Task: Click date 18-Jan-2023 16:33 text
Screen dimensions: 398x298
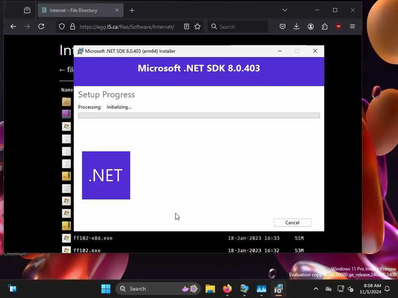Action: [253, 238]
